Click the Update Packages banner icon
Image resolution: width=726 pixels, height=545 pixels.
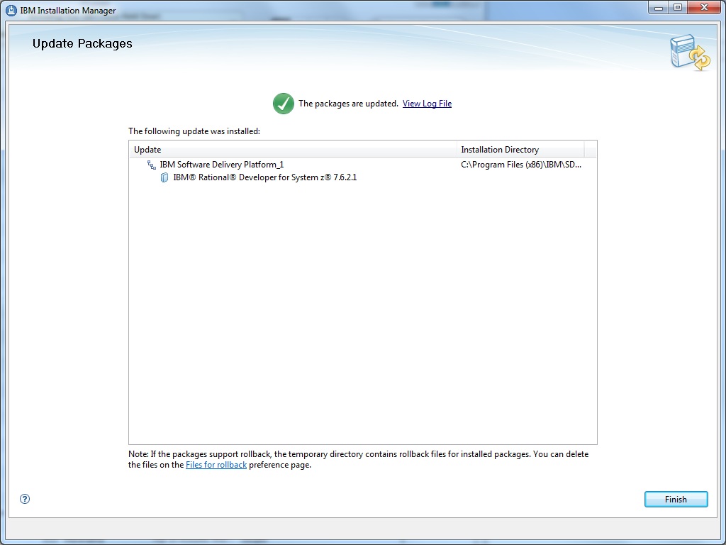[x=690, y=53]
